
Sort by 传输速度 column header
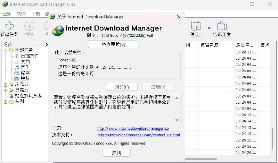216,45
